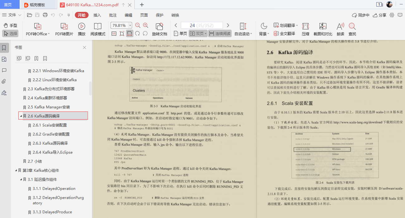Compress the PDF using 压缩

[305, 29]
